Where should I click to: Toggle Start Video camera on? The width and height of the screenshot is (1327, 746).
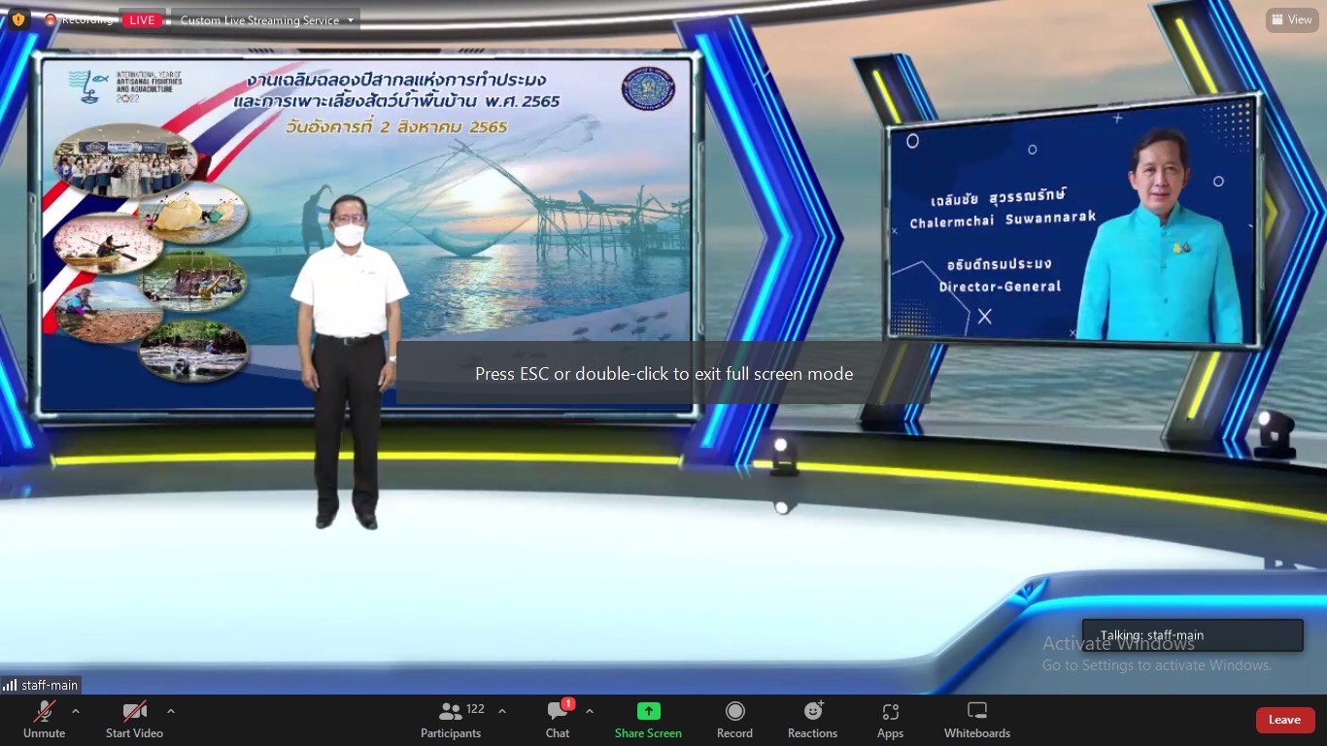(x=134, y=712)
